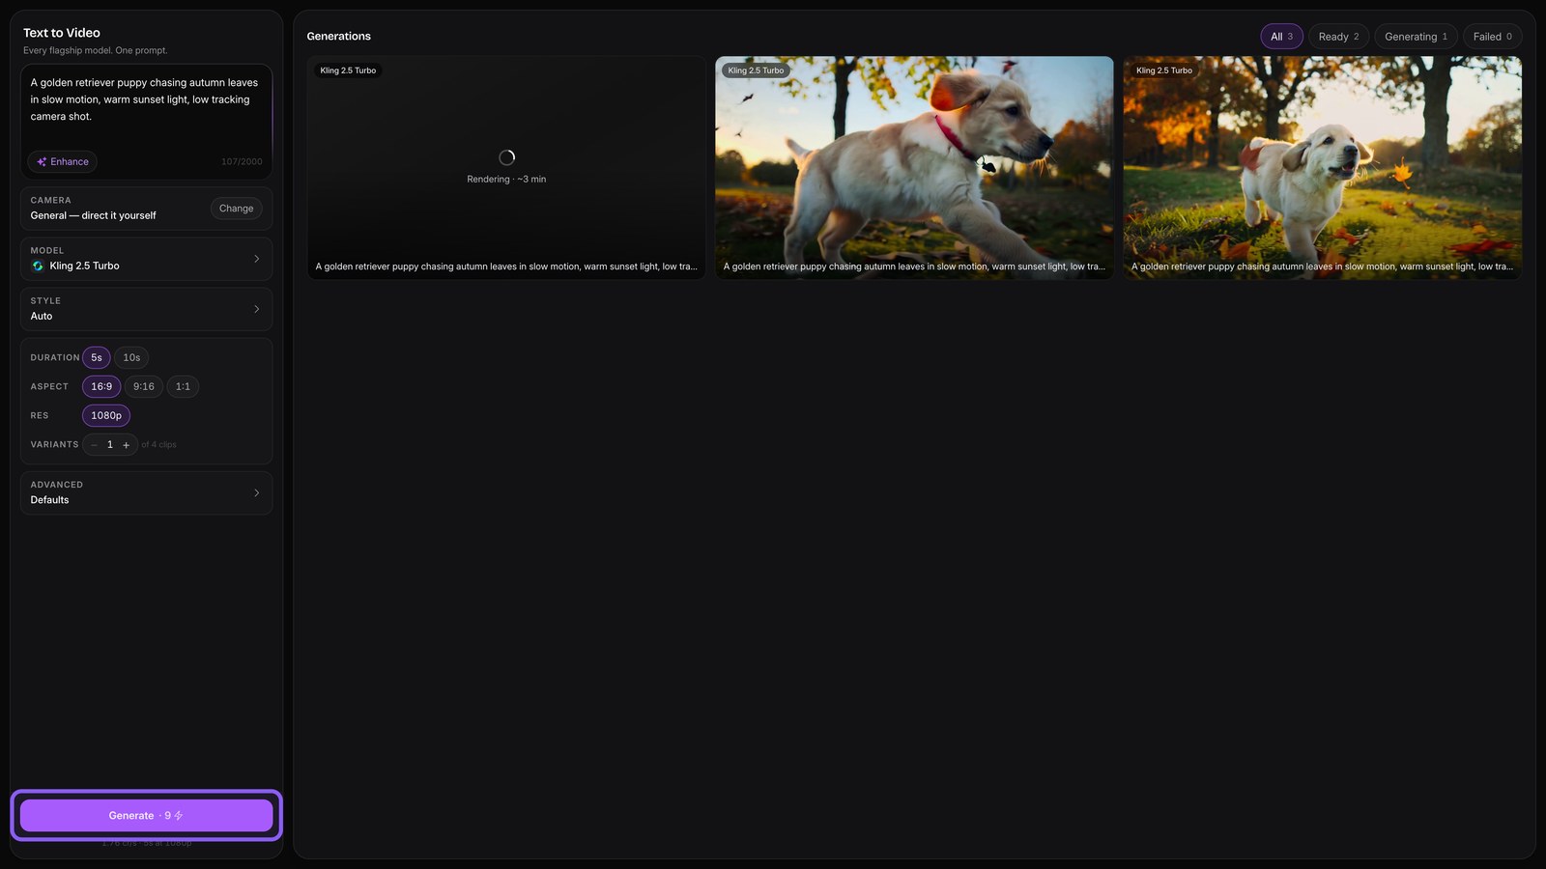Click the variants count value 1
The width and height of the screenshot is (1546, 869).
tap(110, 445)
